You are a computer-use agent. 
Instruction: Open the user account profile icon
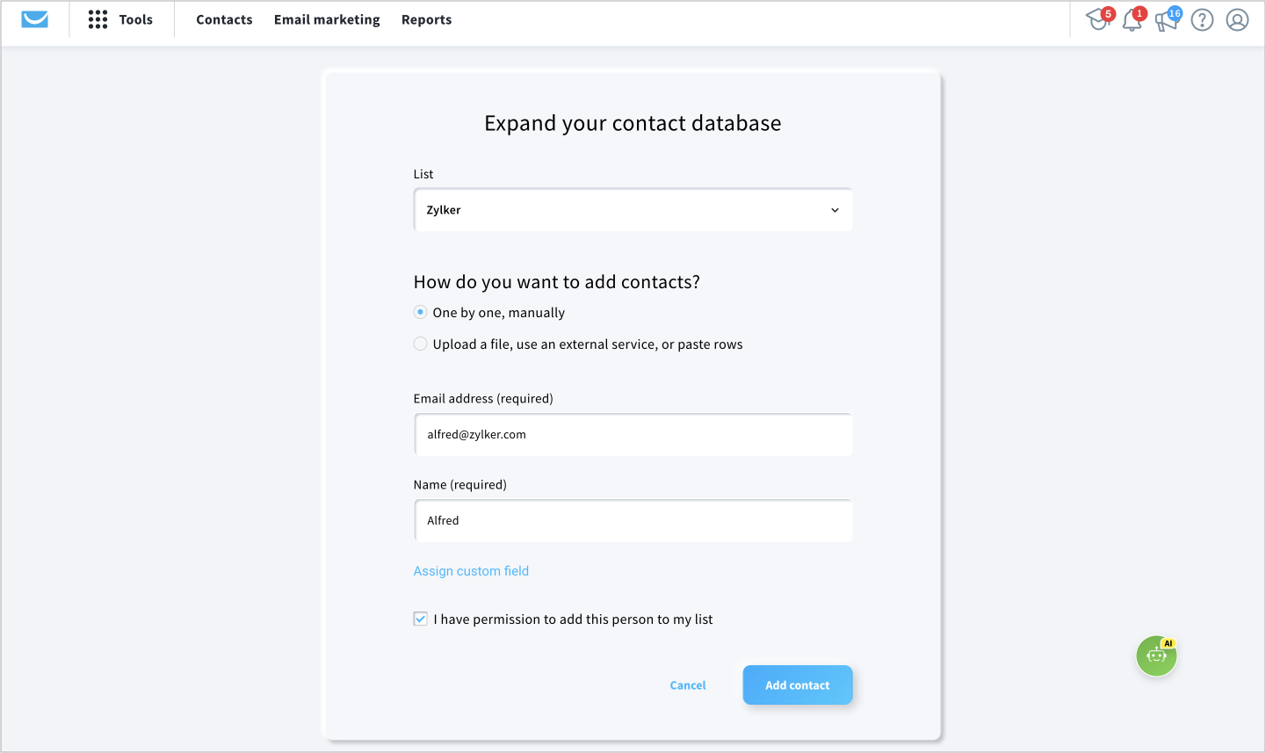tap(1237, 19)
